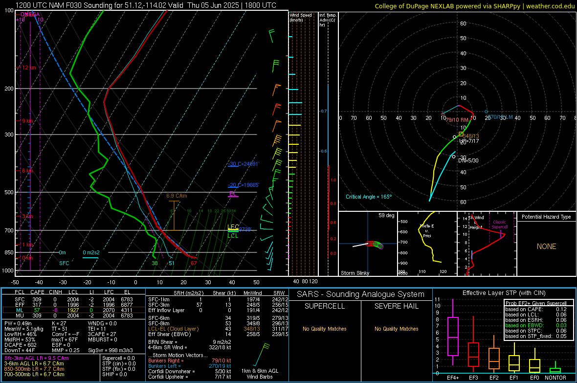The width and height of the screenshot is (577, 383).
Task: Select the 6 km height marker
Action: [27, 171]
